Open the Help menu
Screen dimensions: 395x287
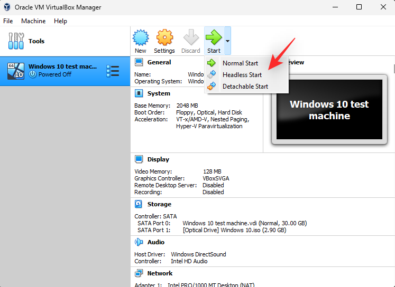pos(60,21)
